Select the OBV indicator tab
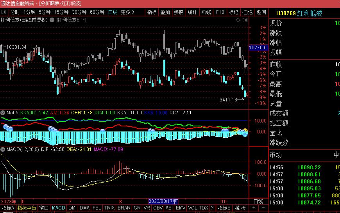 158,208
